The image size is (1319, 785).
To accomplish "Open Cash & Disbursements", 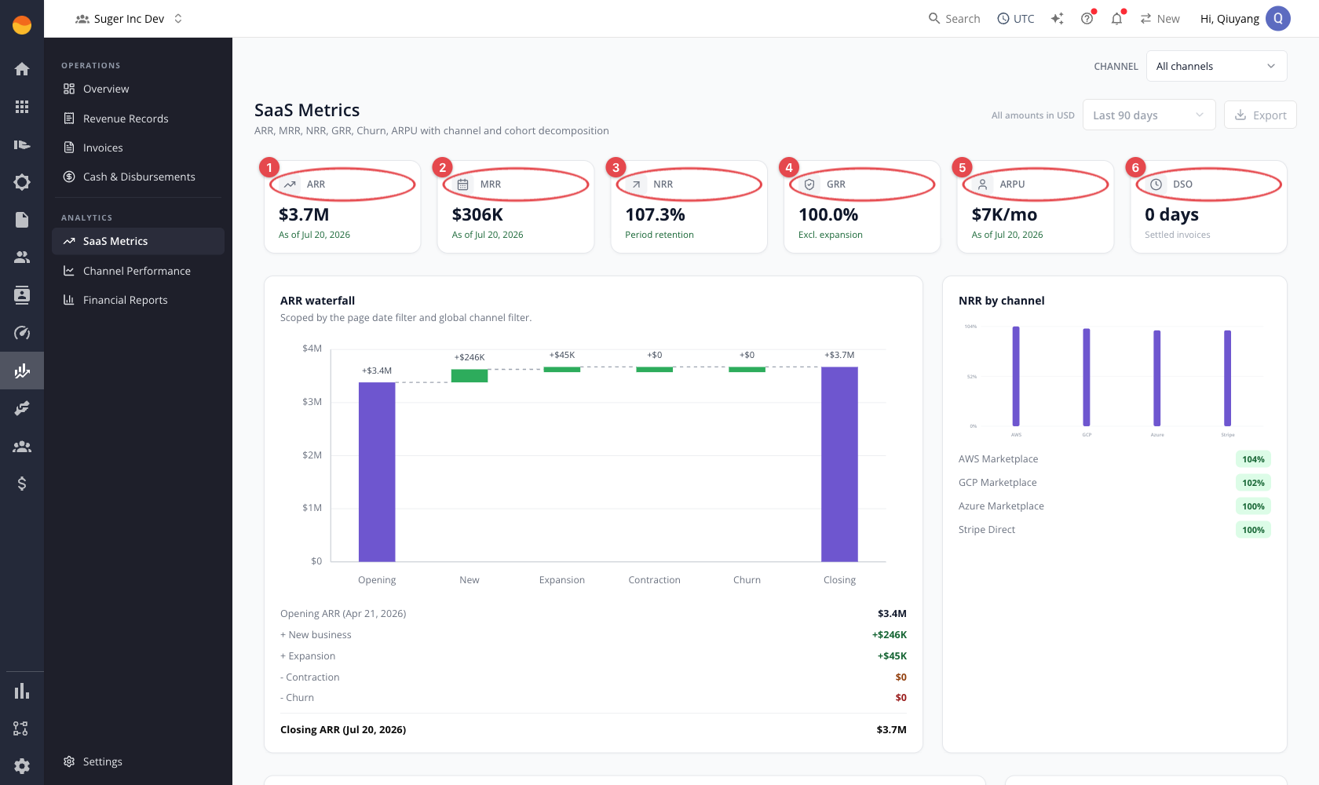I will coord(138,177).
